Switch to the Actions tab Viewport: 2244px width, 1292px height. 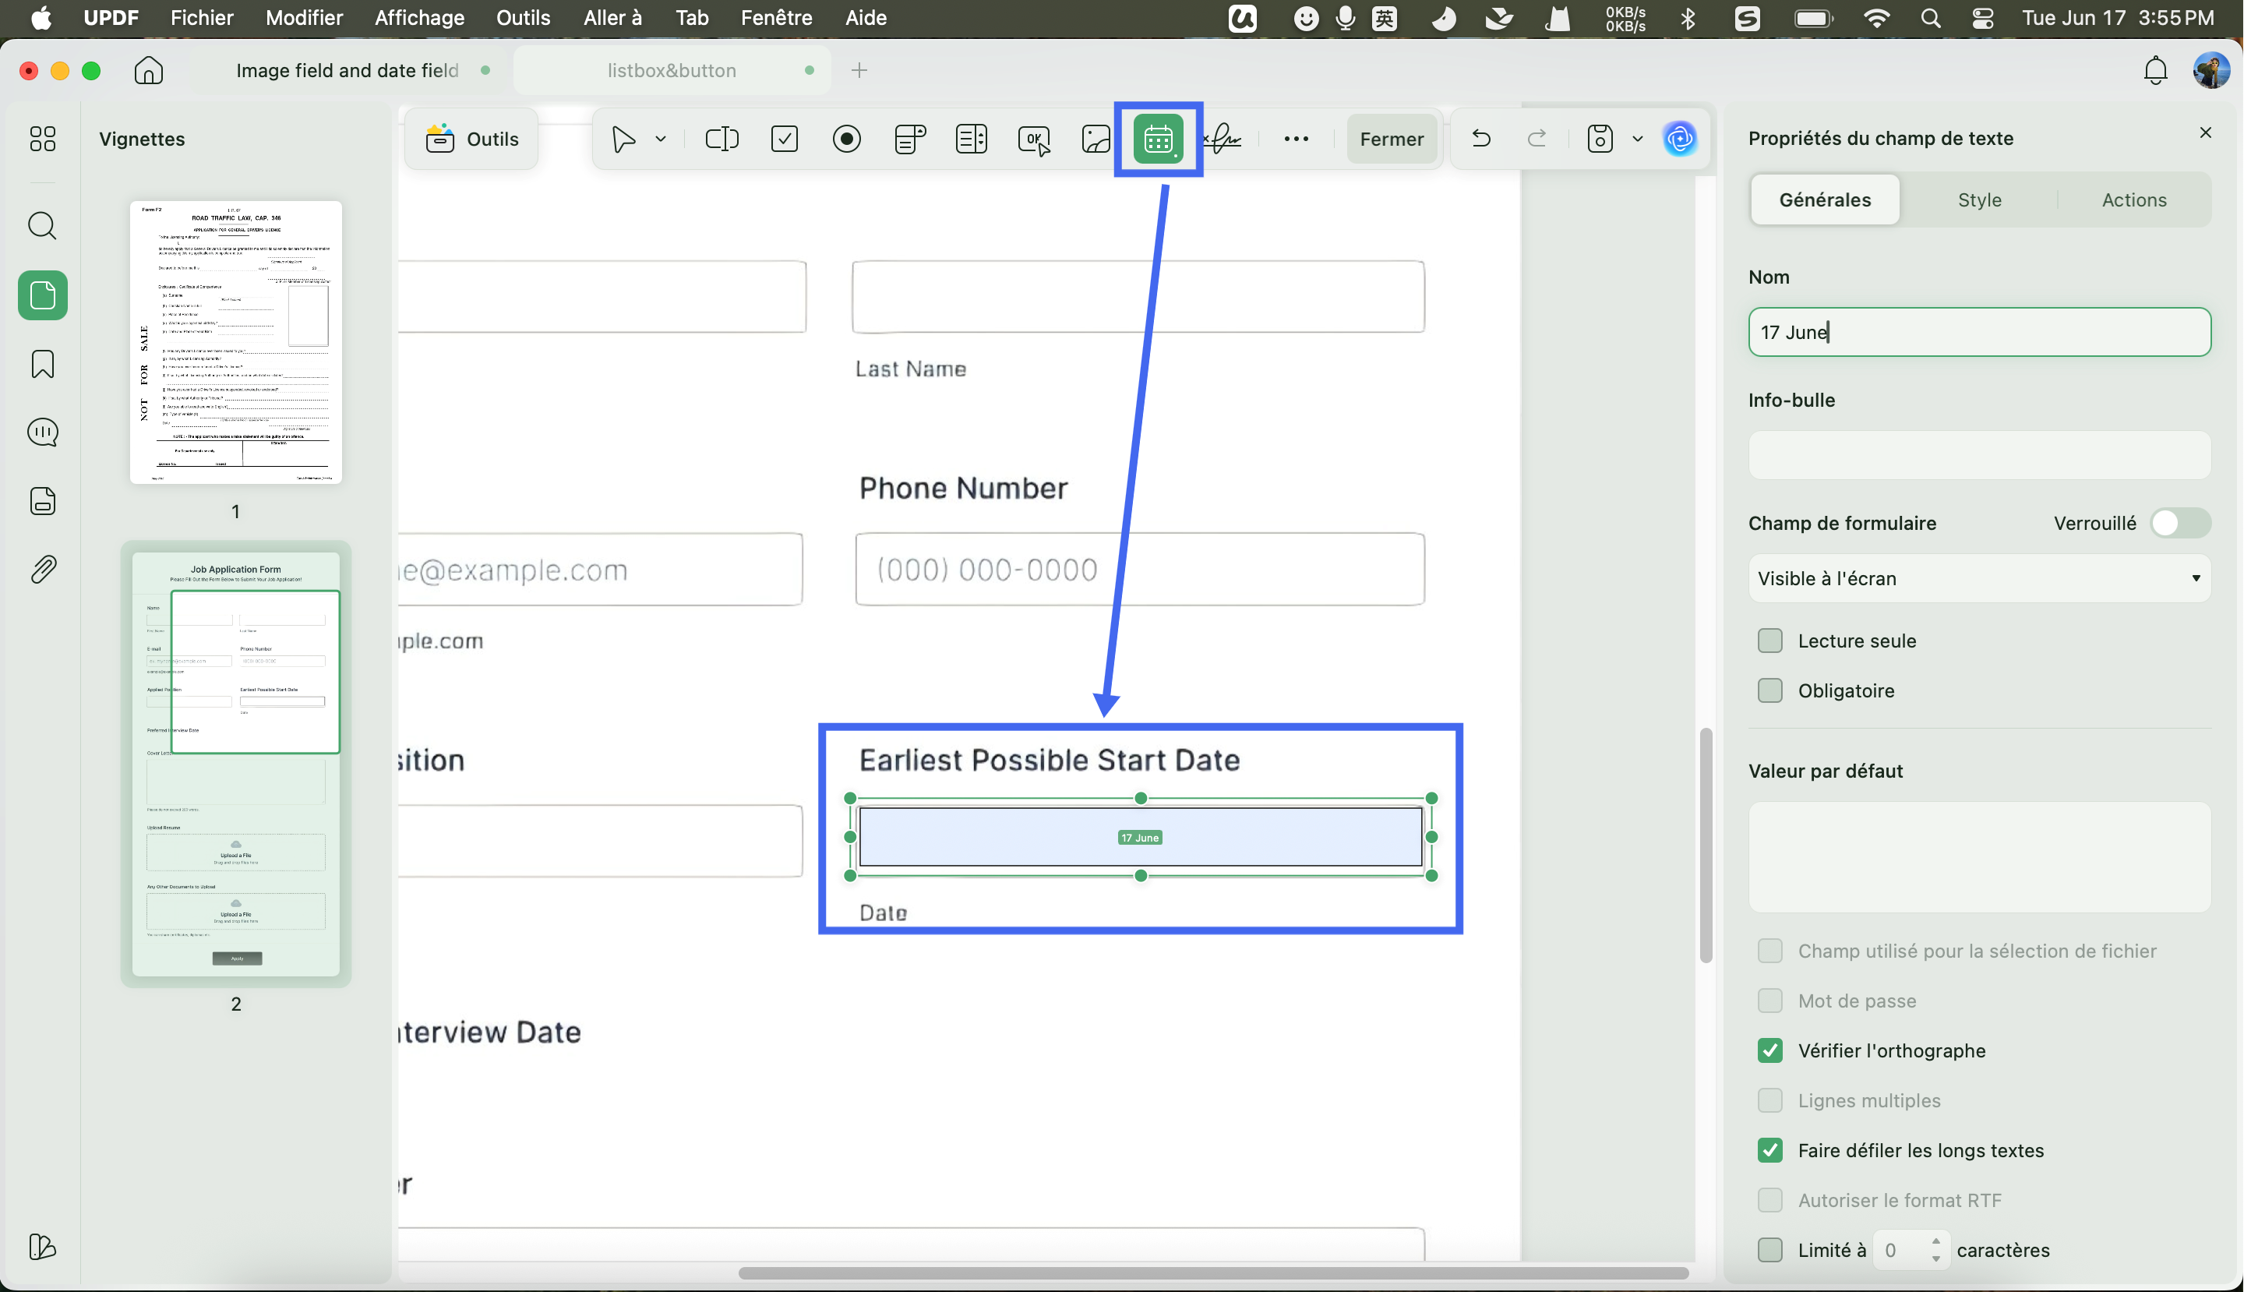[2133, 199]
